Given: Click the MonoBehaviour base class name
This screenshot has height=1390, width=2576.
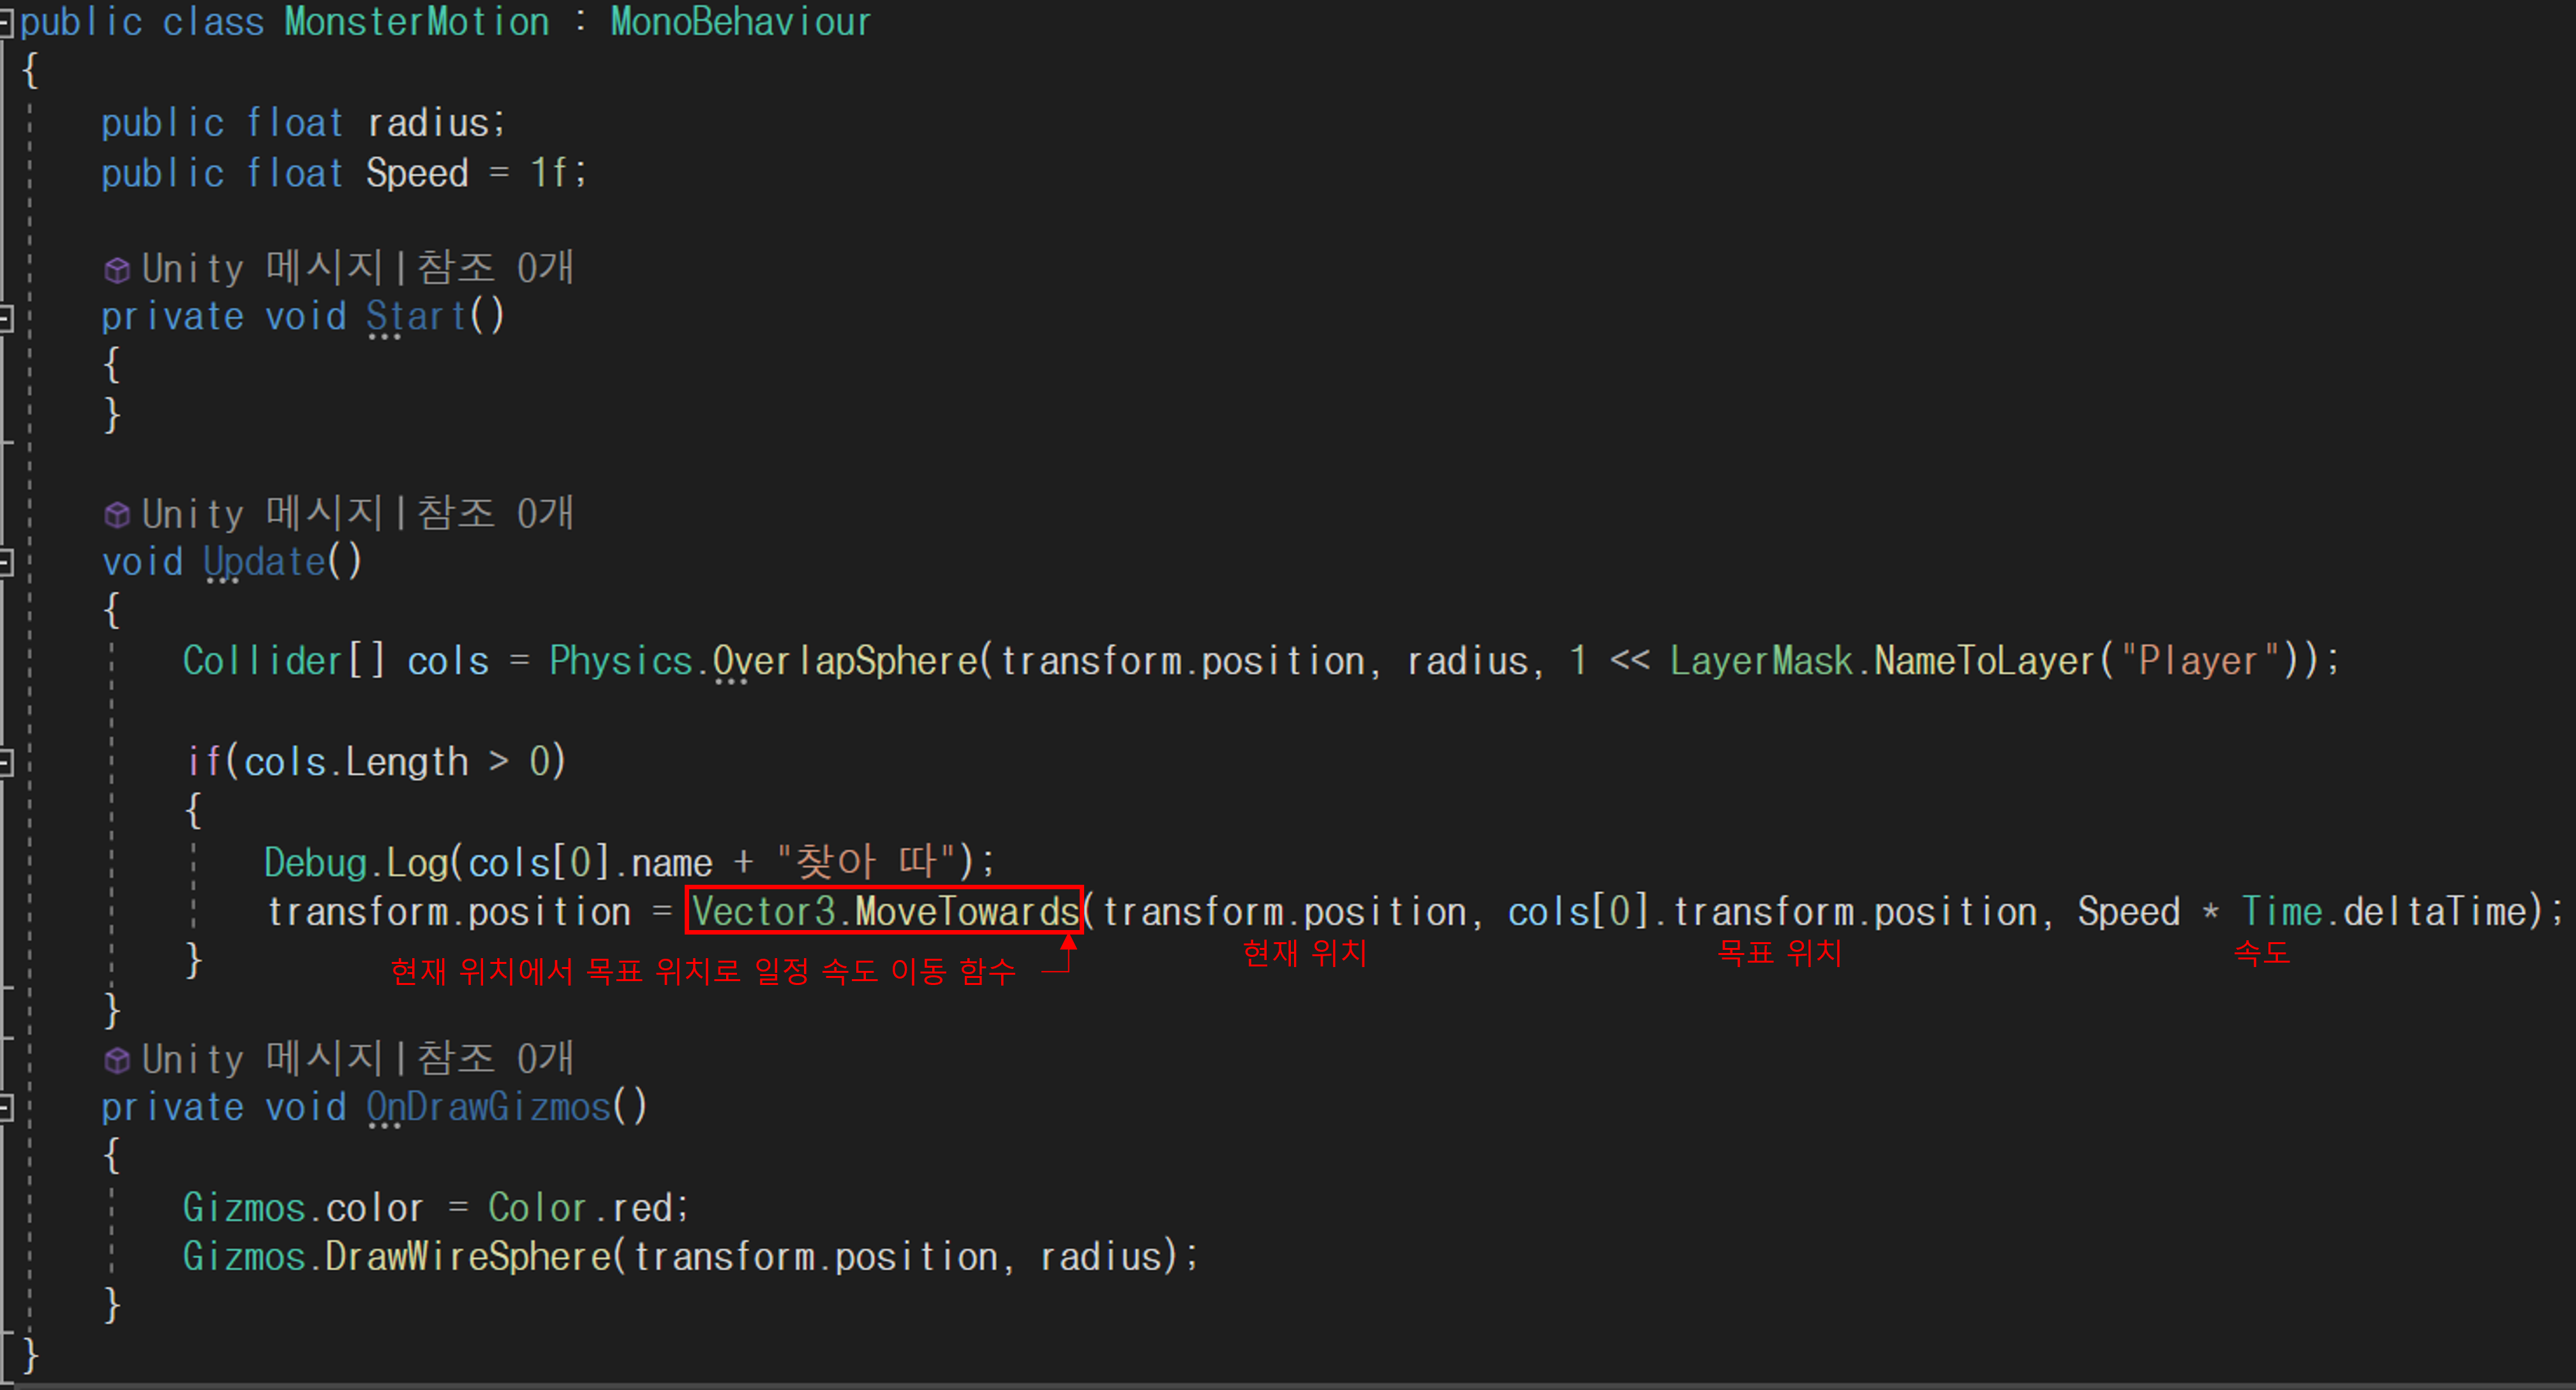Looking at the screenshot, I should 740,22.
